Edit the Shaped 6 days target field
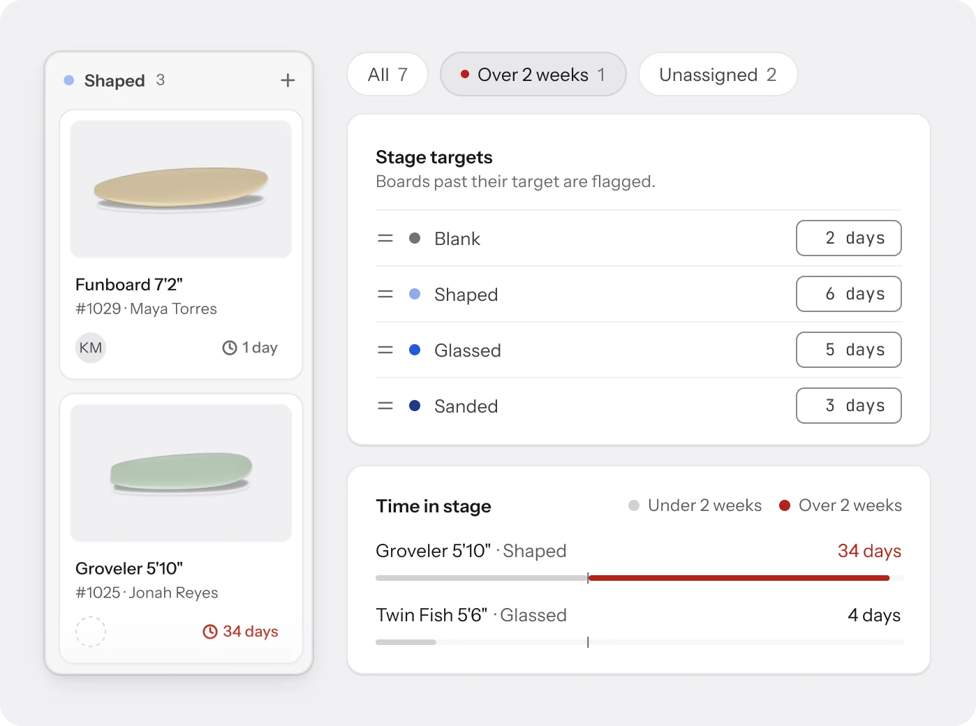 coord(849,295)
